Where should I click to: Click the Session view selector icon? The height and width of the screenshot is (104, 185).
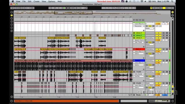[173, 15]
